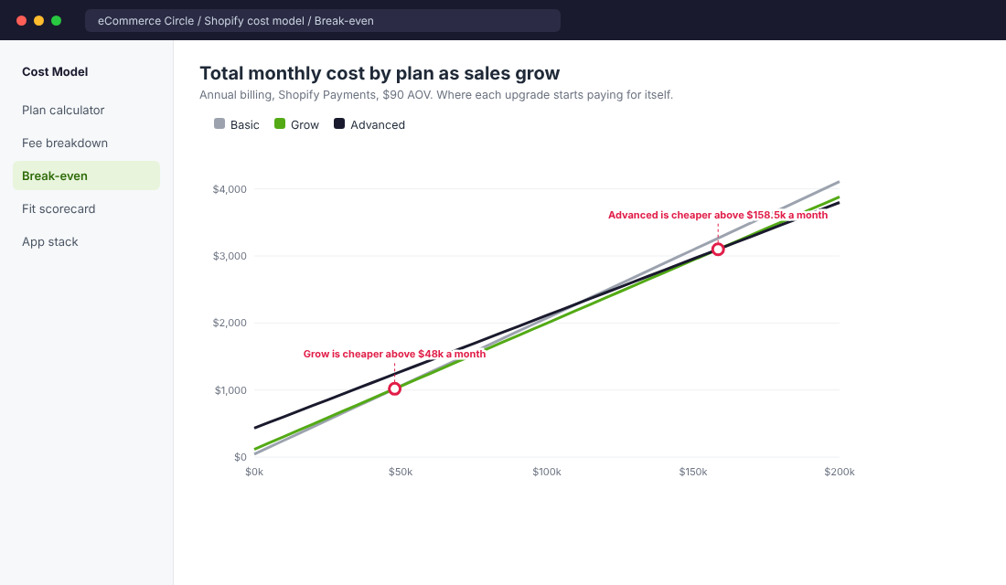Click the $4,000 y-axis label

pos(230,189)
